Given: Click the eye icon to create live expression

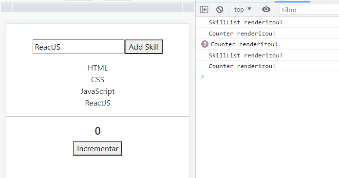Looking at the screenshot, I should (266, 10).
